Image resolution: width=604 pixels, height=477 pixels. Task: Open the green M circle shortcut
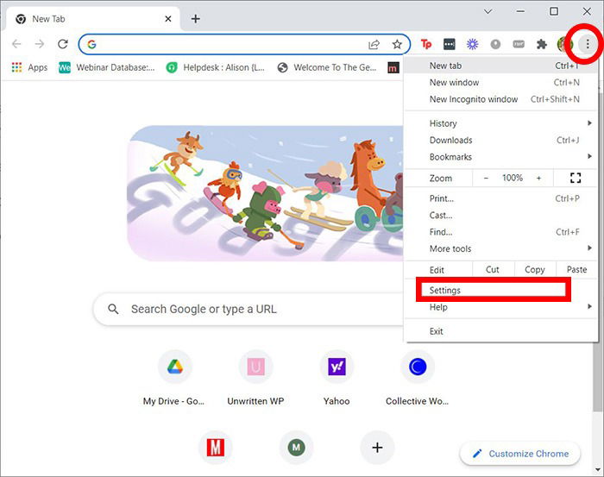[296, 448]
